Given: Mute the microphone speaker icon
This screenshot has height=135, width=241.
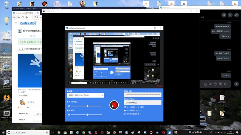Looking at the screenshot, I should 69,106.
